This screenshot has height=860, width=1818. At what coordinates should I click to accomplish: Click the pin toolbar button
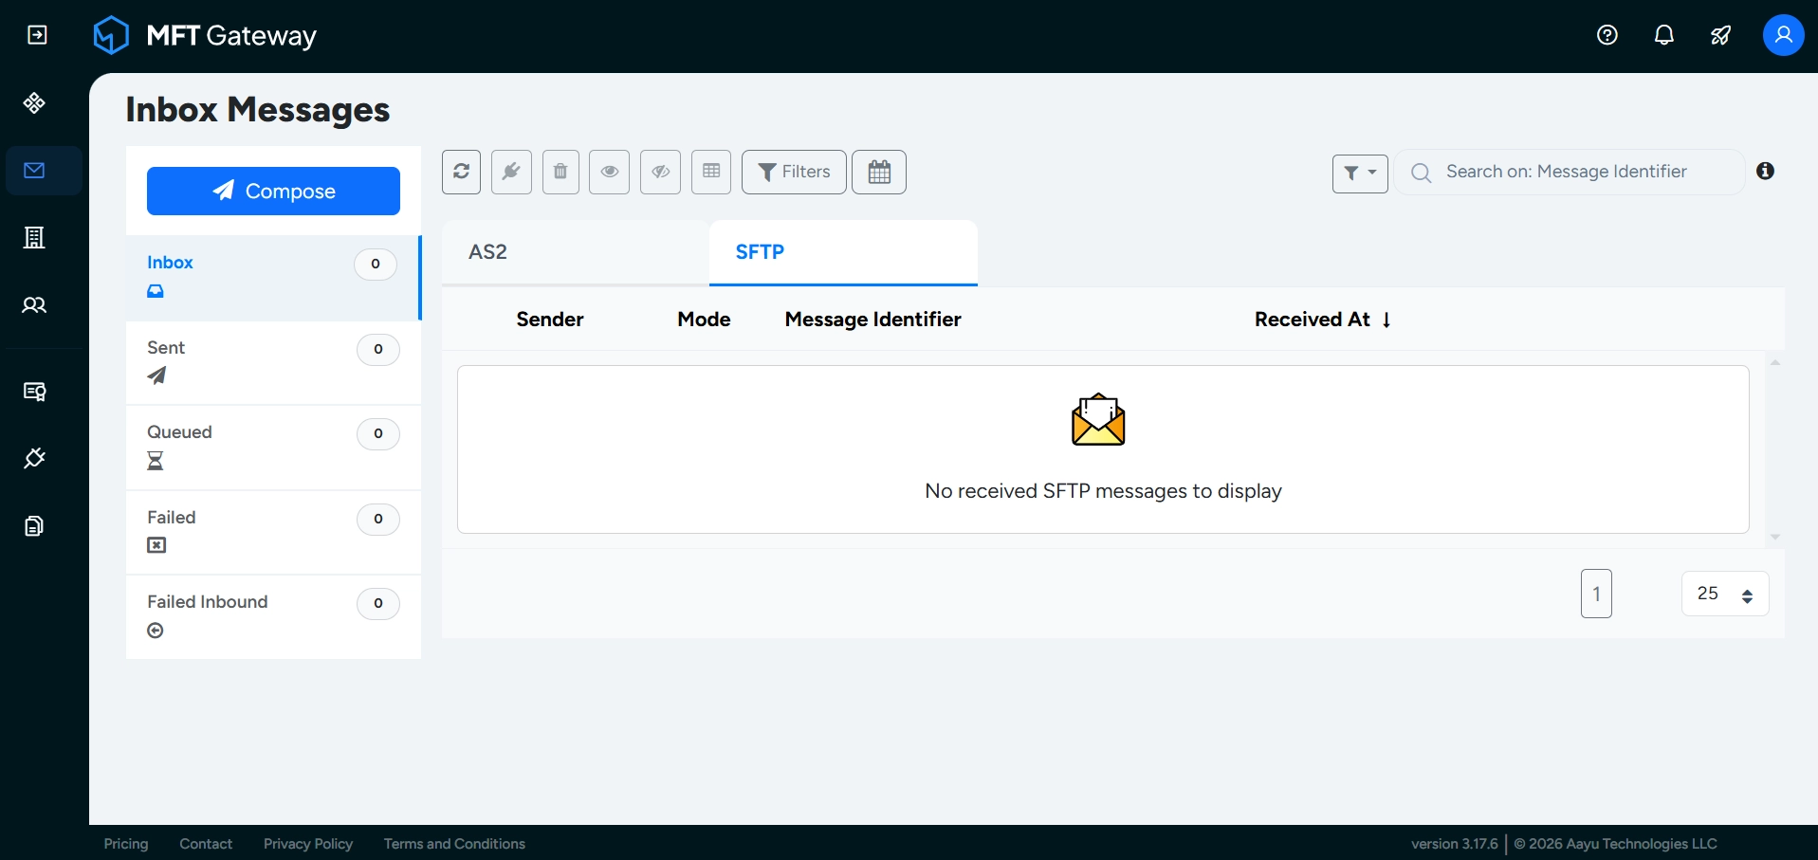pyautogui.click(x=511, y=172)
